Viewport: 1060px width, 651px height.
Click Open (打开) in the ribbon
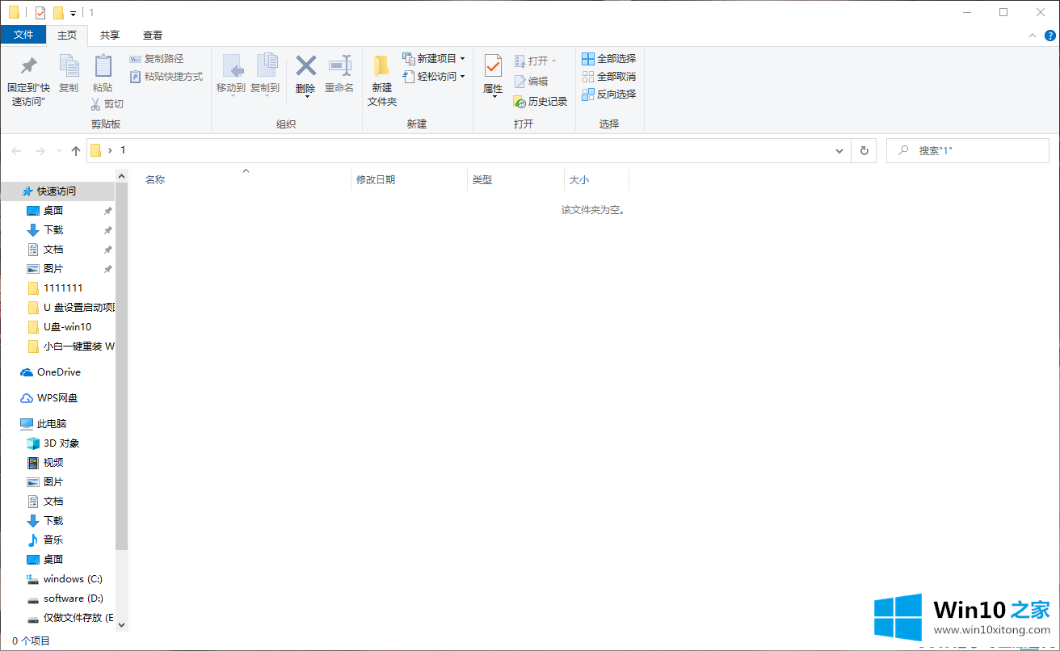(x=536, y=61)
